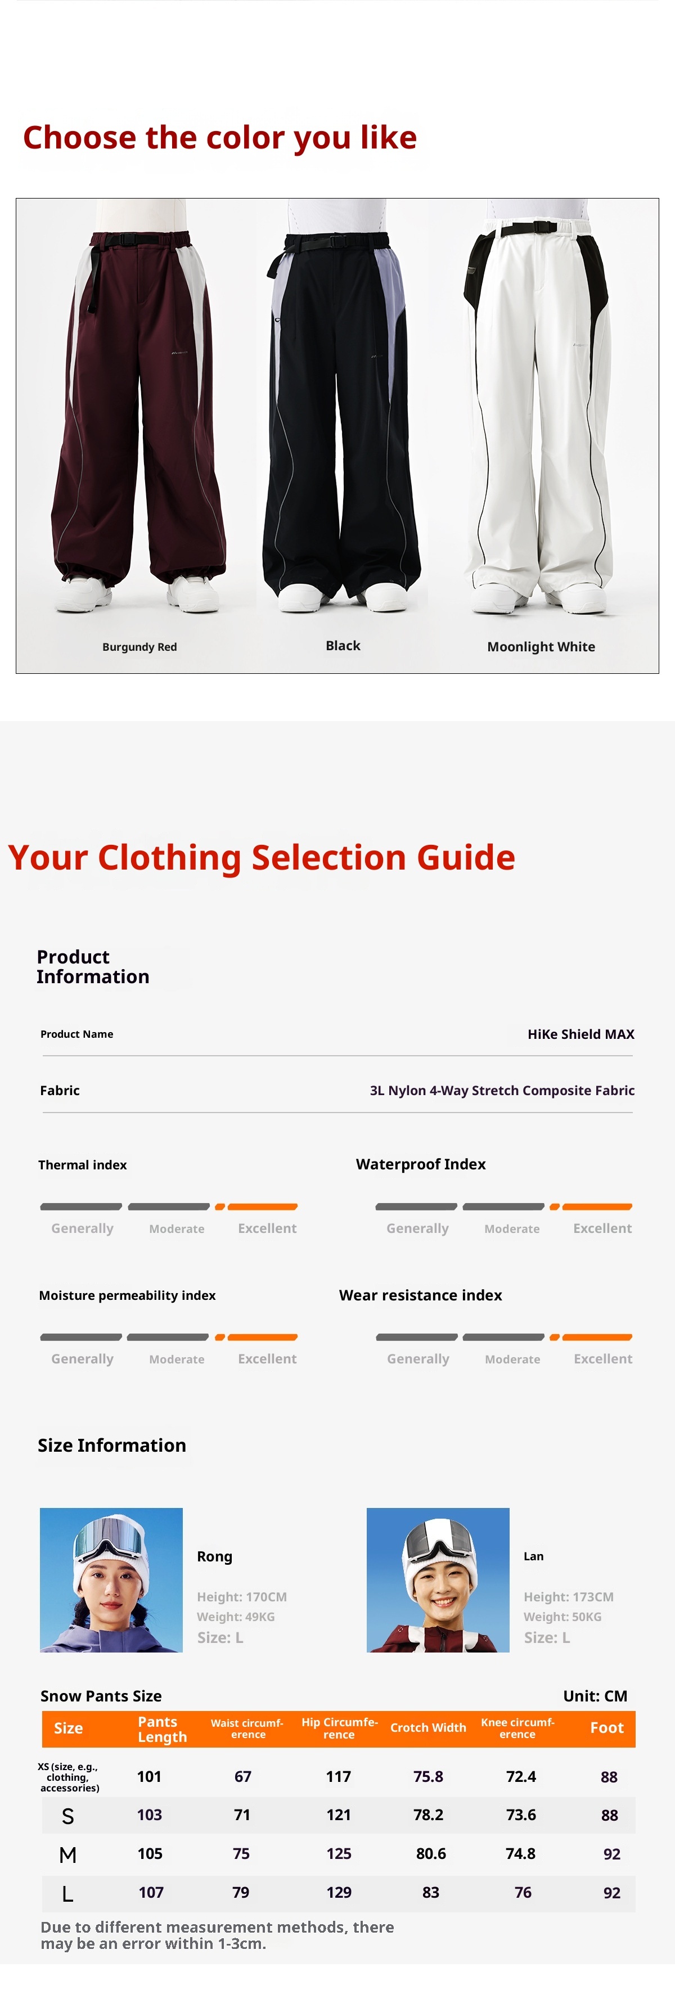675x1999 pixels.
Task: Click the "Choose the color you like" heading
Action: tap(219, 137)
